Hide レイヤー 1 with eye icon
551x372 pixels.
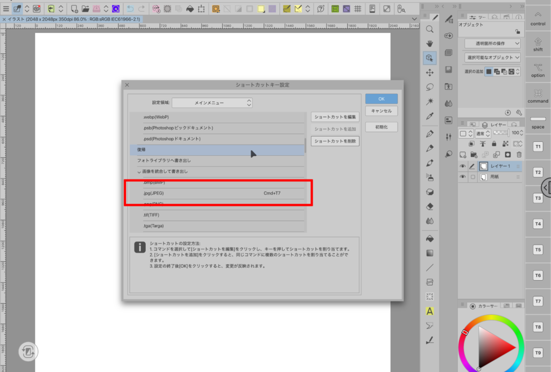point(462,167)
